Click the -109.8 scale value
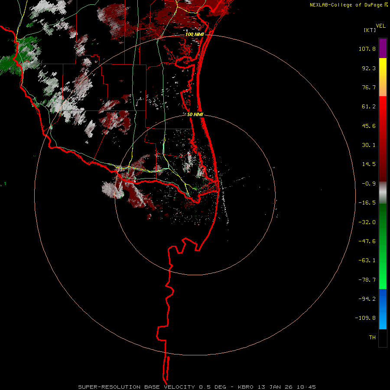Image resolution: width=390 pixels, height=390 pixels. pyautogui.click(x=365, y=318)
